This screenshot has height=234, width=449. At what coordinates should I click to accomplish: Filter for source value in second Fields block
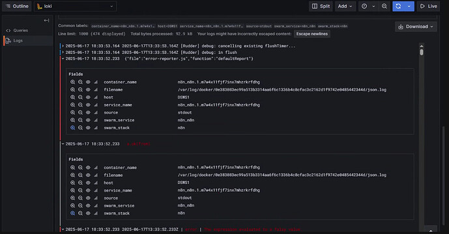point(73,198)
